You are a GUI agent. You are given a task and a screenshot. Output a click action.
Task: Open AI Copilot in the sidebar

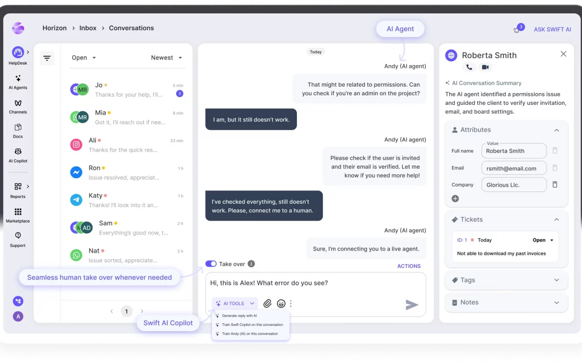[18, 152]
